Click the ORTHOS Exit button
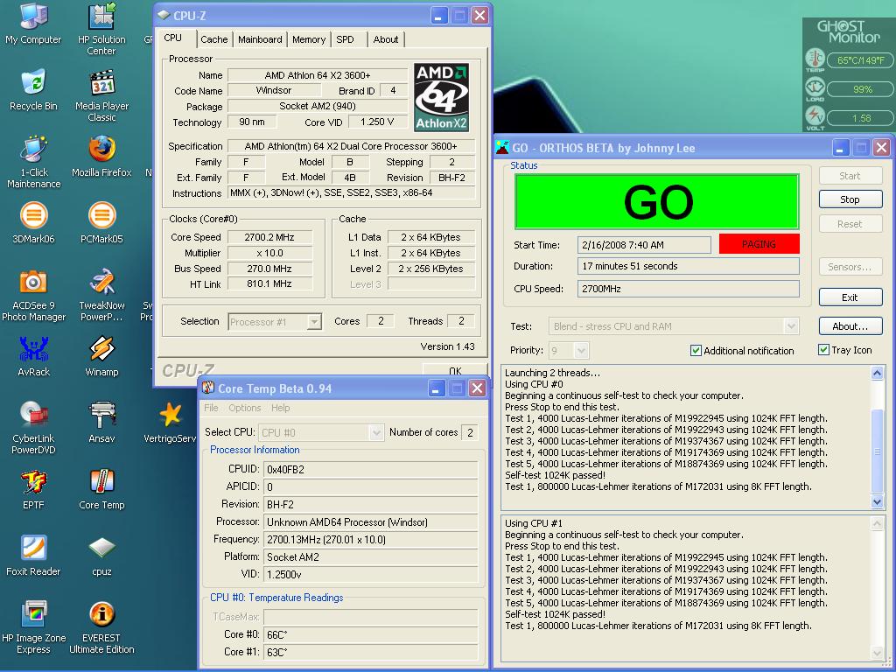 [850, 297]
